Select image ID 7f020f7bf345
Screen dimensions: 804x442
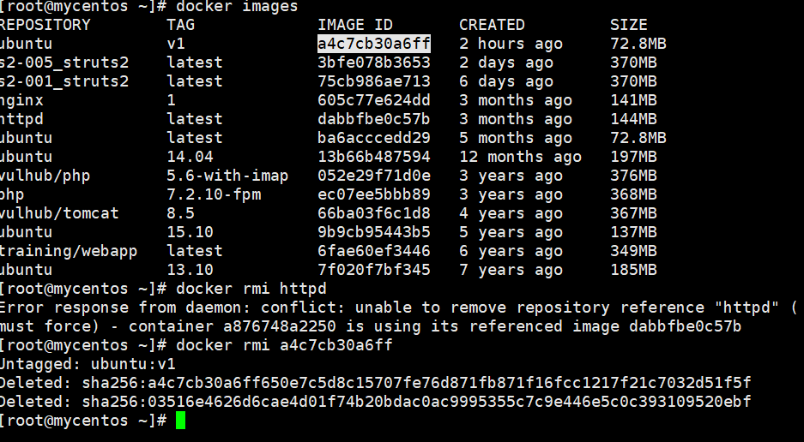374,270
